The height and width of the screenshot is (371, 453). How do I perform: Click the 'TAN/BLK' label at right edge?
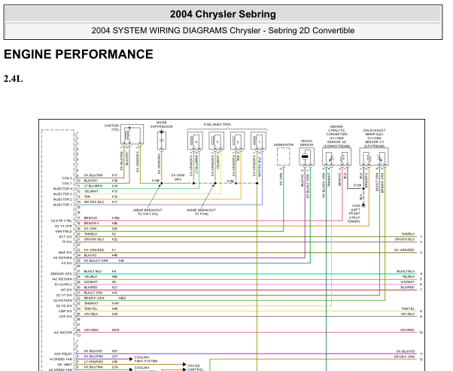[x=408, y=234]
